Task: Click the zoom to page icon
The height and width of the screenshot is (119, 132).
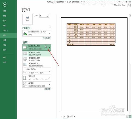Action: [x=130, y=117]
